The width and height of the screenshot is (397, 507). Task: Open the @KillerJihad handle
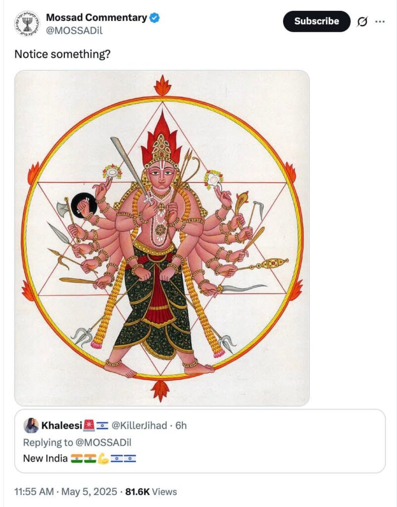pyautogui.click(x=139, y=425)
